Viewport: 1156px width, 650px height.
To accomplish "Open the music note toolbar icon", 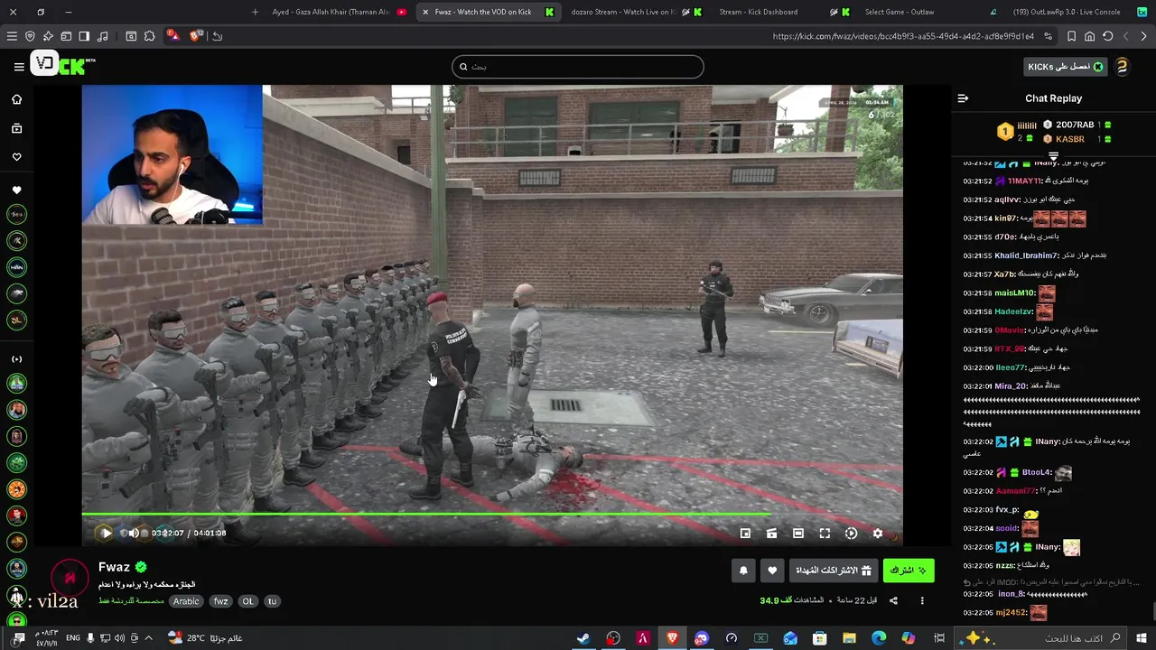I will [x=102, y=36].
